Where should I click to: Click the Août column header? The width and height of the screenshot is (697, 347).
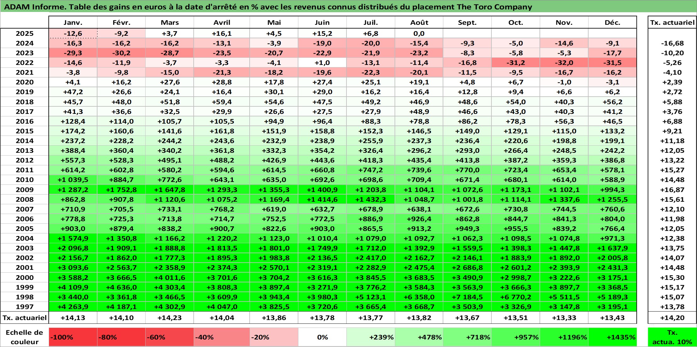coord(419,22)
